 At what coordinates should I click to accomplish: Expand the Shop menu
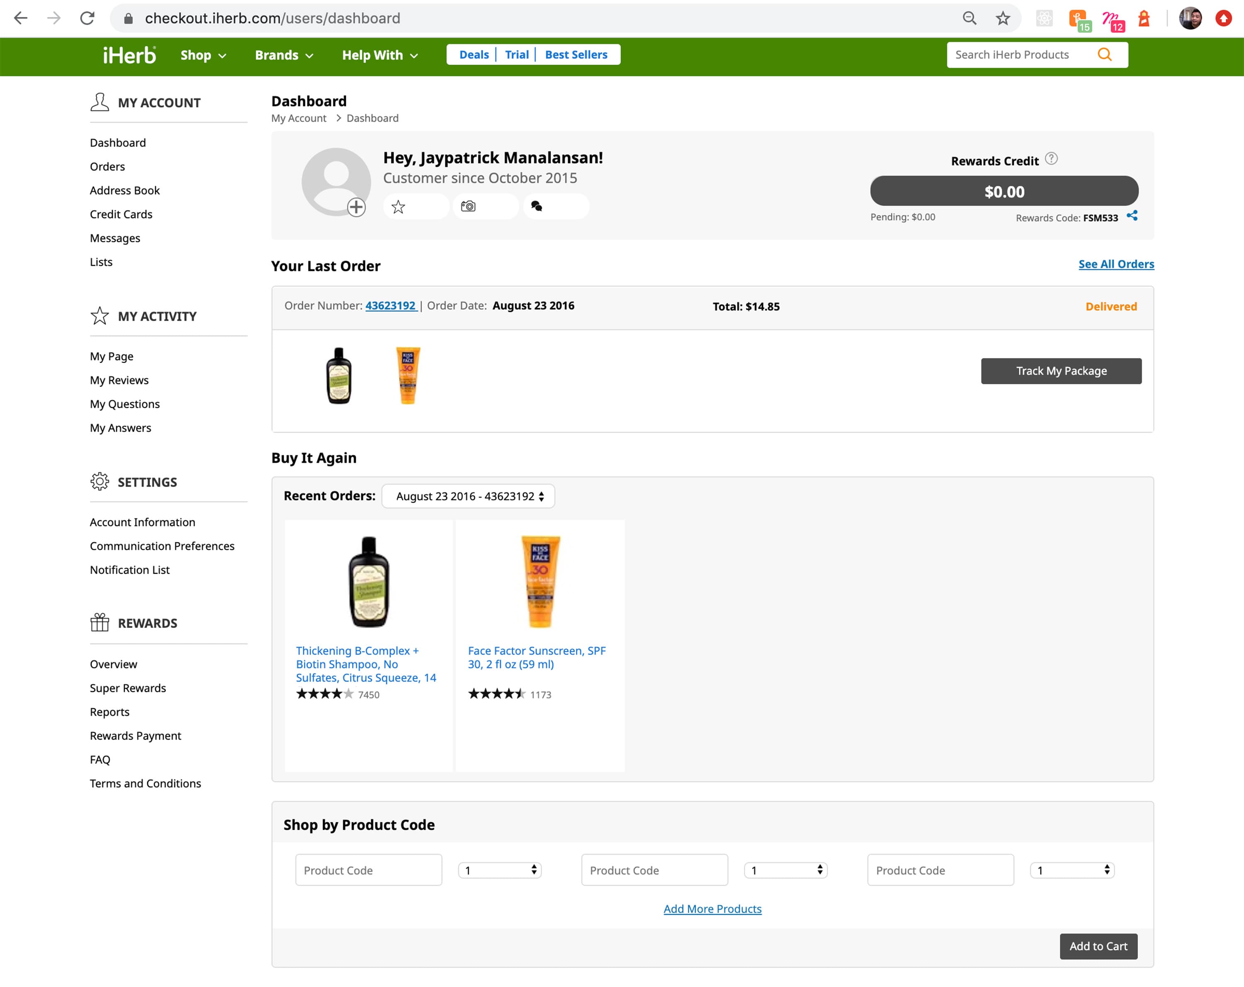pos(203,56)
